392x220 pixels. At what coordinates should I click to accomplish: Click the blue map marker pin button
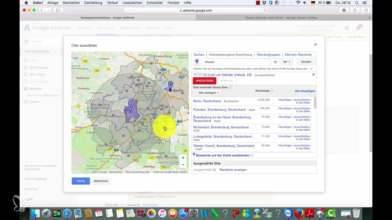(x=197, y=62)
